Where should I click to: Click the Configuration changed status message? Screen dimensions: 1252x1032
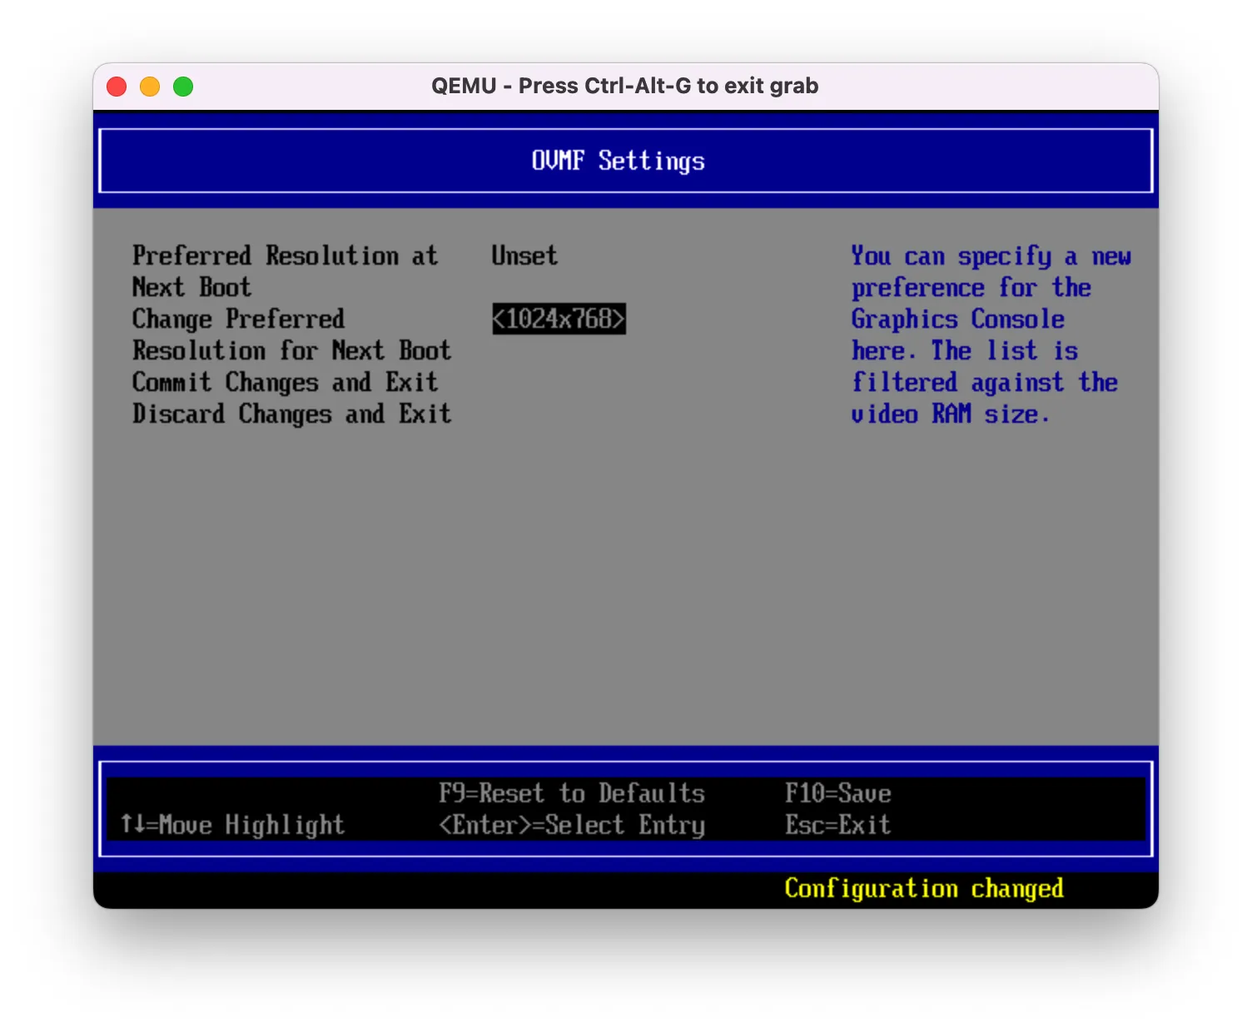924,888
